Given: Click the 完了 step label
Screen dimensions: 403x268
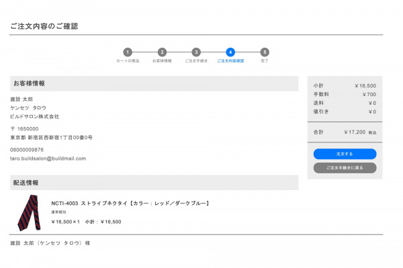Looking at the screenshot, I should (x=265, y=61).
